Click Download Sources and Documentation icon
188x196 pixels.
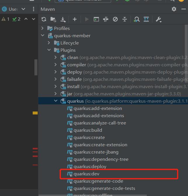coord(63,19)
